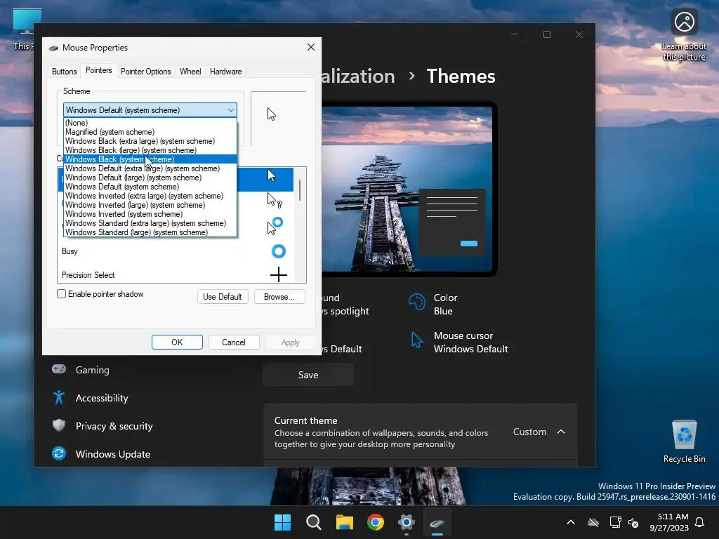The image size is (719, 539).
Task: Choose Windows Inverted (large) scheme
Action: point(150,205)
